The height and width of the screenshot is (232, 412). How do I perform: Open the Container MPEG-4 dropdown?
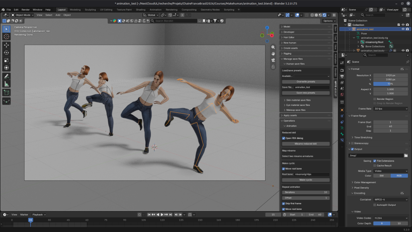point(391,200)
